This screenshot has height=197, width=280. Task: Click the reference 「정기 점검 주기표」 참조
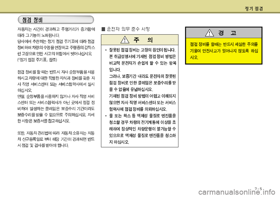pos(37,60)
